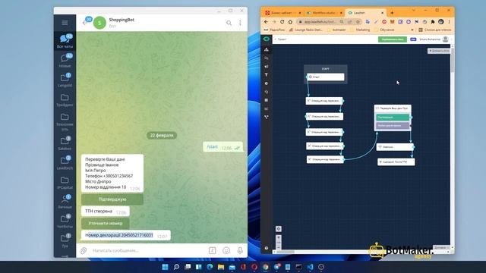Image resolution: width=486 pixels, height=273 pixels.
Task: Open the Marketing bookmarks folder
Action: pyautogui.click(x=360, y=30)
